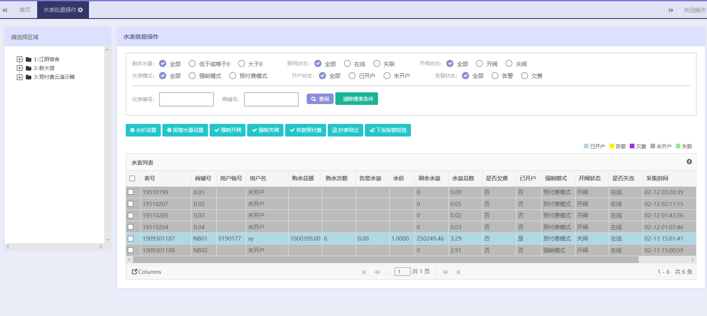Click the 查询 search button

[320, 99]
